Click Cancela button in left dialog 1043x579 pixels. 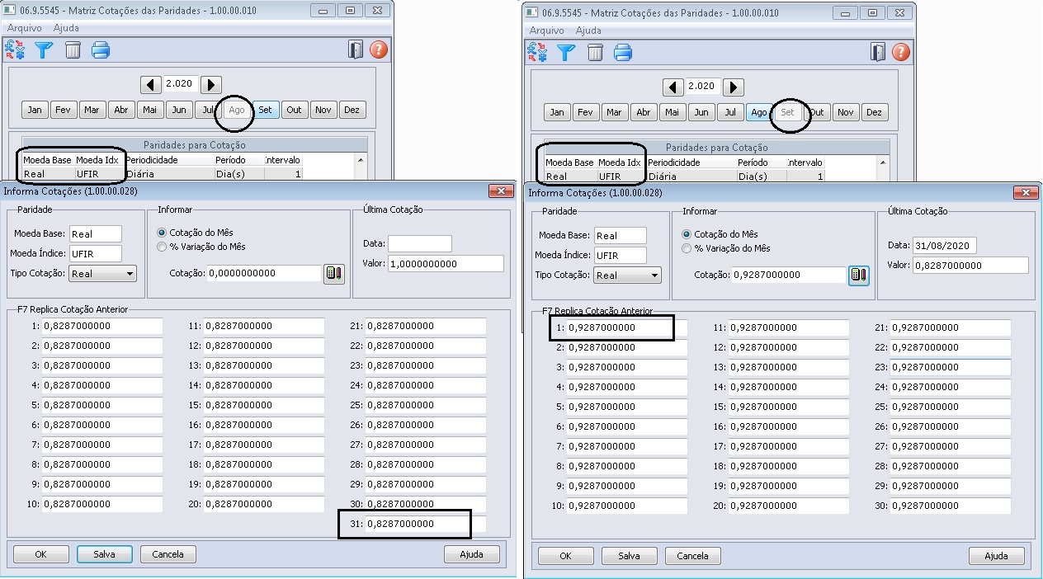[x=168, y=554]
